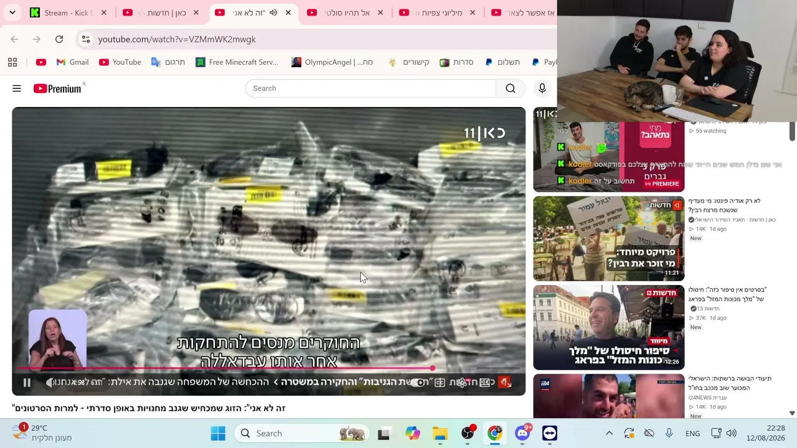Open title בסרטים אין סיפור כזה video
The image size is (797, 448).
click(727, 294)
